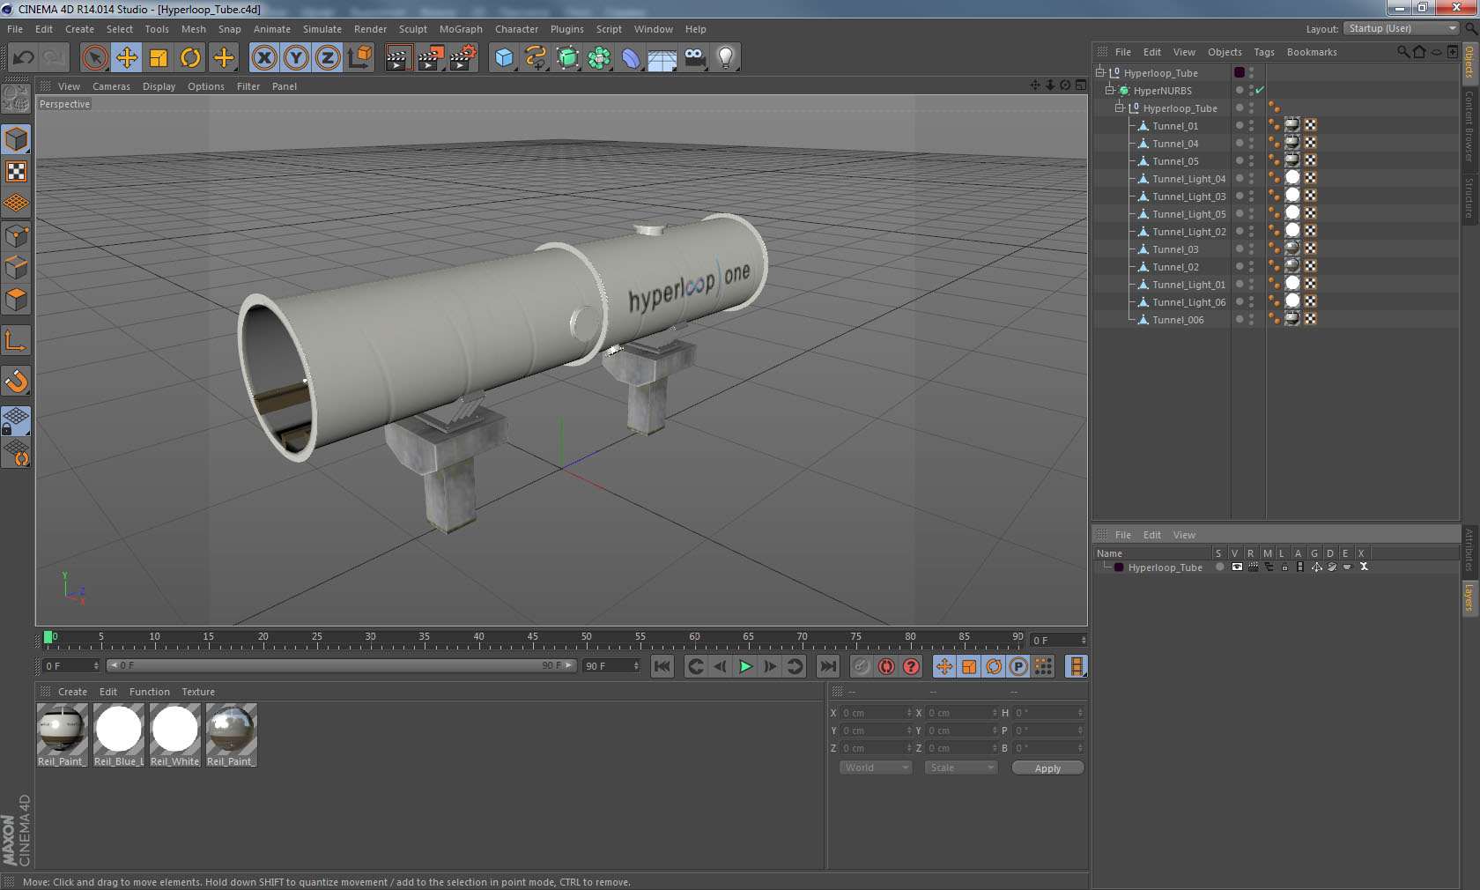
Task: Activate the Scale tool in top toolbar
Action: (159, 58)
